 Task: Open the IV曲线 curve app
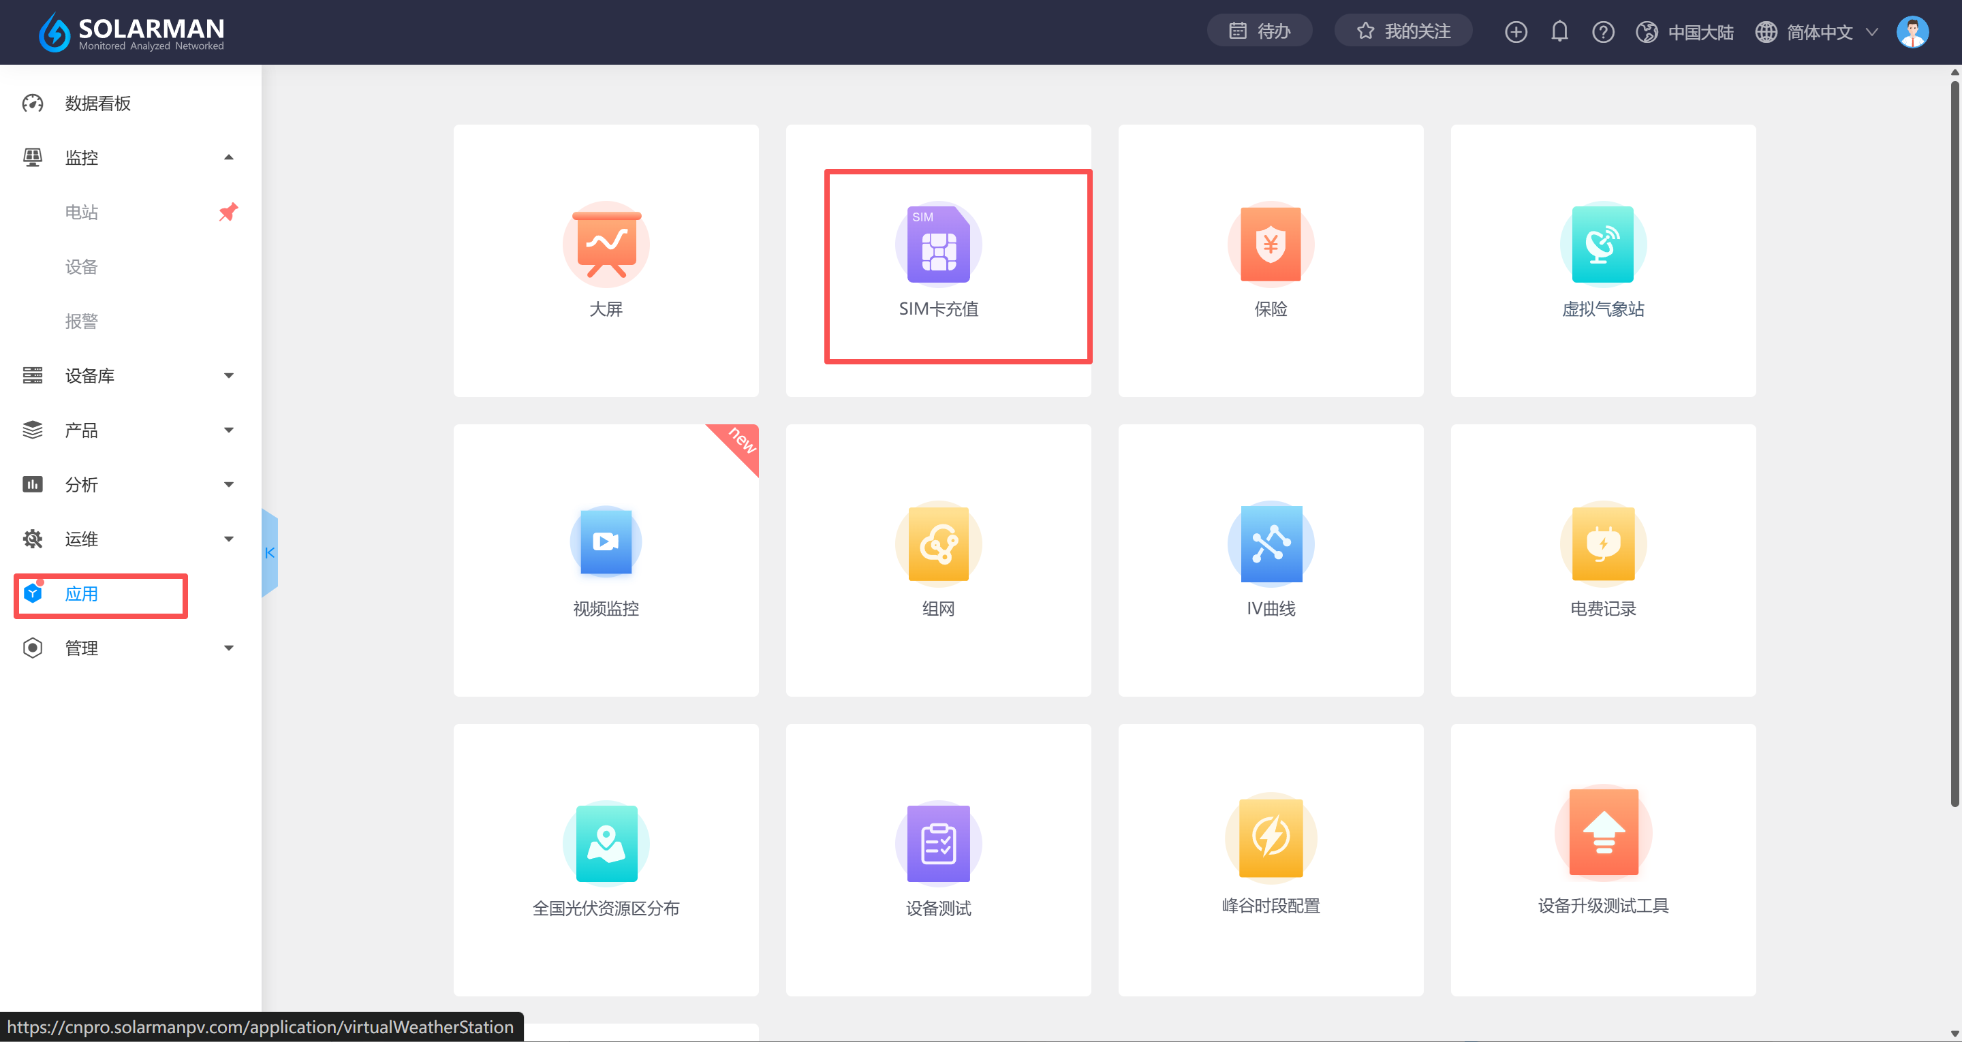point(1270,543)
